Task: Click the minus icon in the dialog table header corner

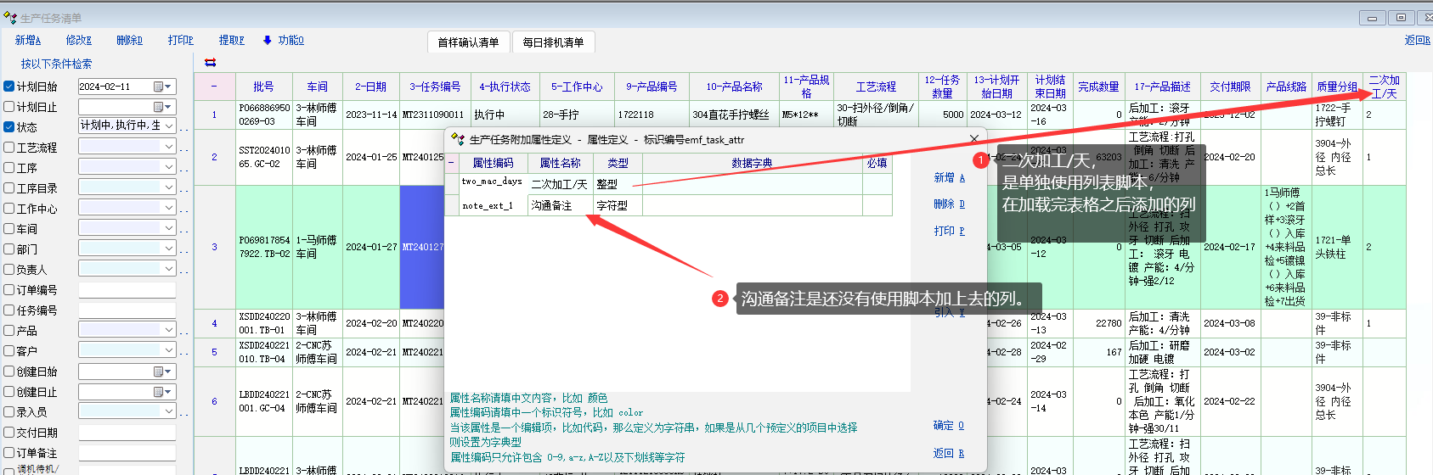Action: pos(451,163)
